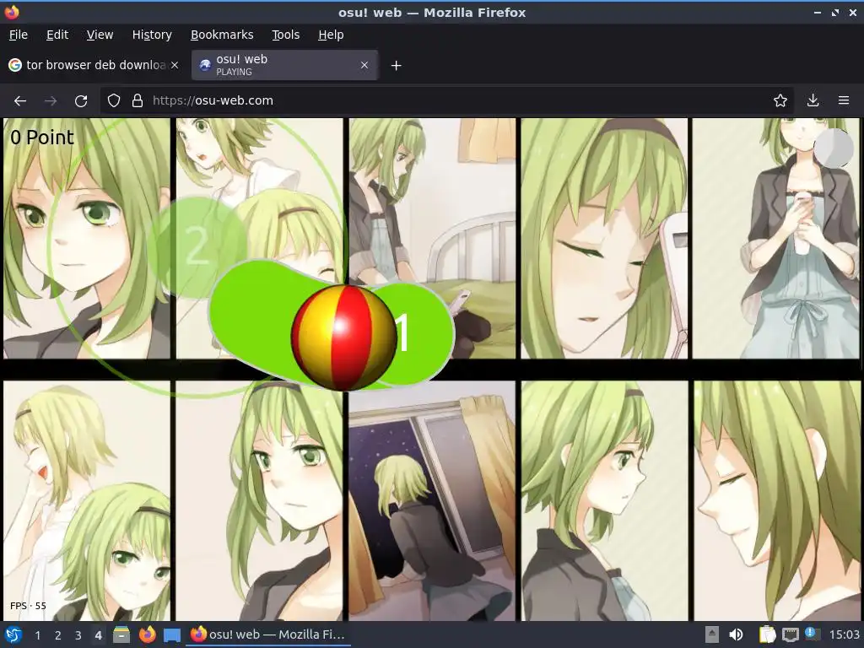Select the osu! web Firefox taskbar entry
The width and height of the screenshot is (864, 648).
(267, 634)
